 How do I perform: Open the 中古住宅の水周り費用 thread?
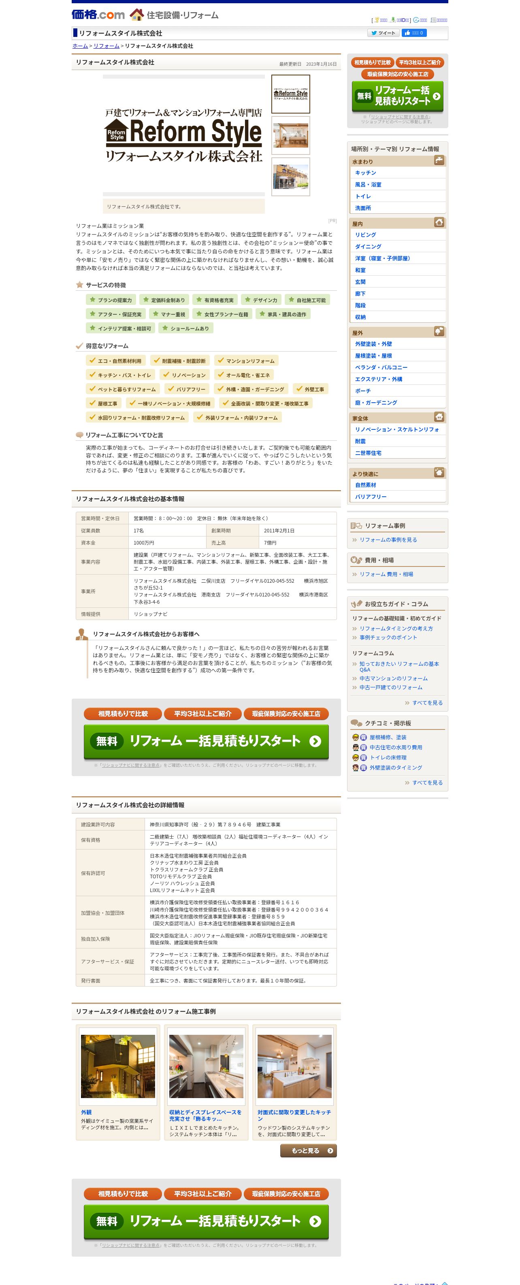[396, 747]
